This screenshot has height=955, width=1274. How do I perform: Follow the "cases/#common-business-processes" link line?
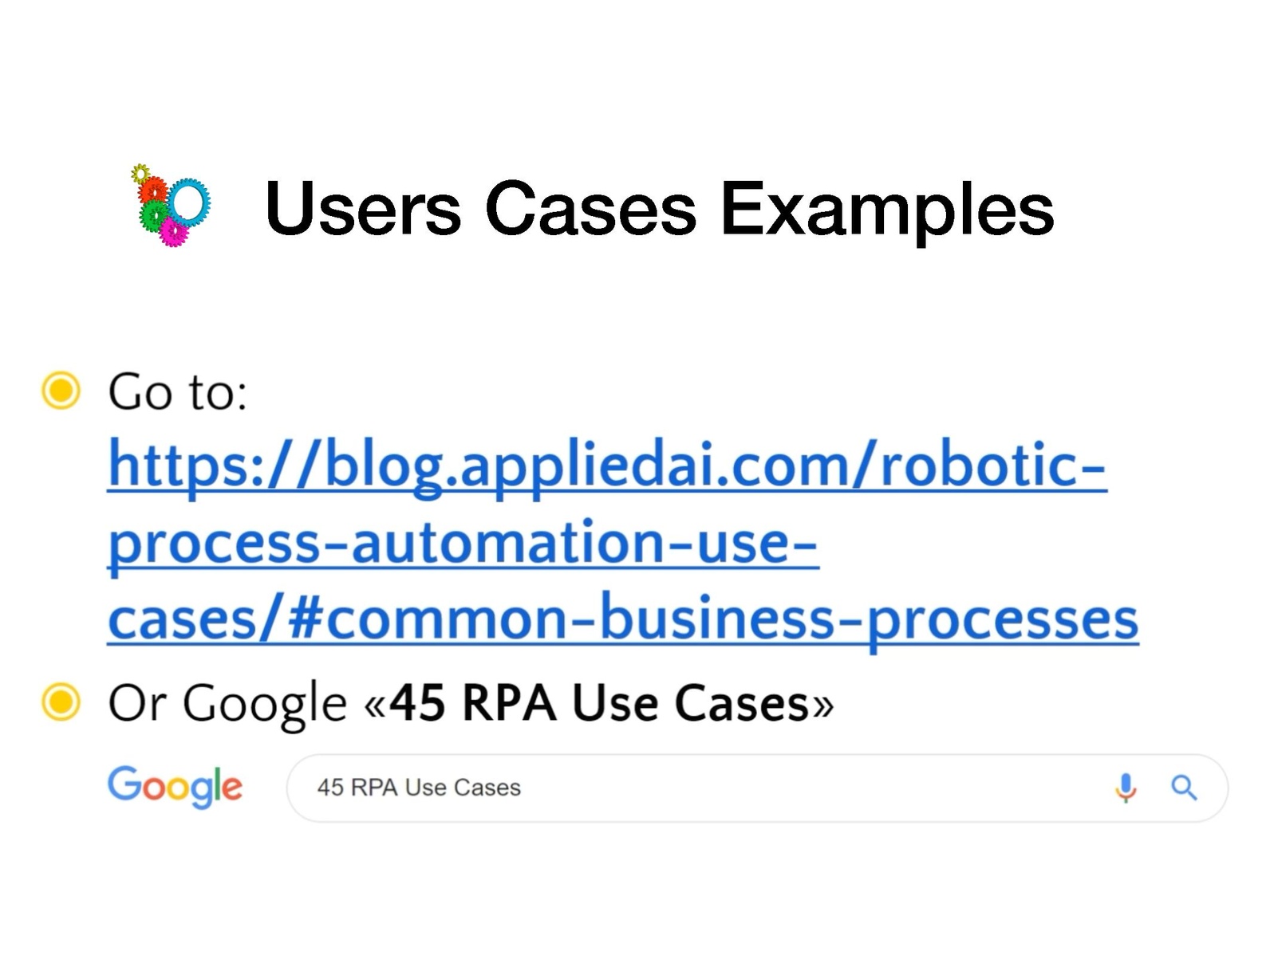pyautogui.click(x=622, y=619)
